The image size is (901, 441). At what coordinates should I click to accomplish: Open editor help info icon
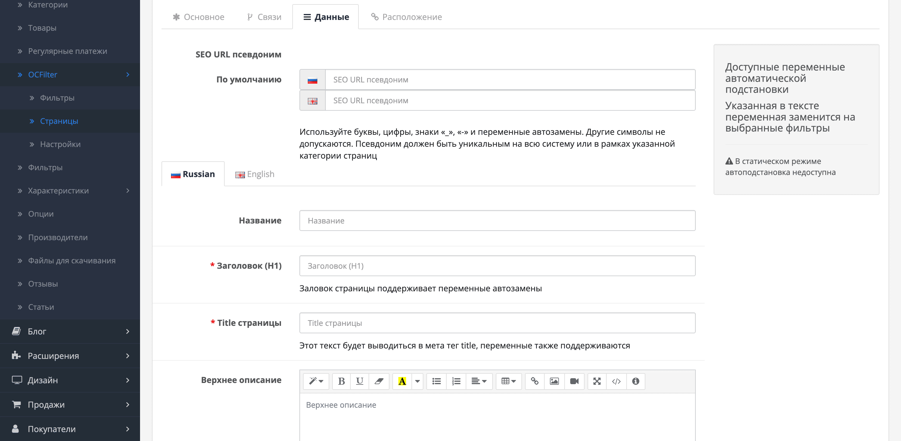(636, 381)
